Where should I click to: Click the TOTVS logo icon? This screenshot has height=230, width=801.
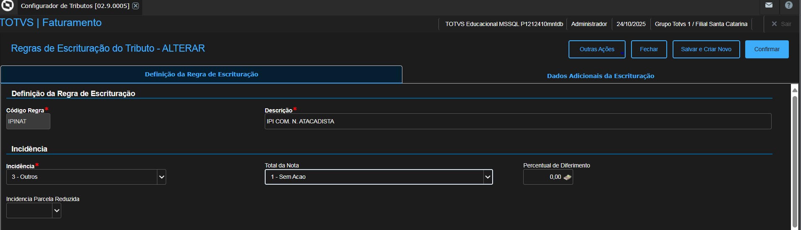click(8, 6)
